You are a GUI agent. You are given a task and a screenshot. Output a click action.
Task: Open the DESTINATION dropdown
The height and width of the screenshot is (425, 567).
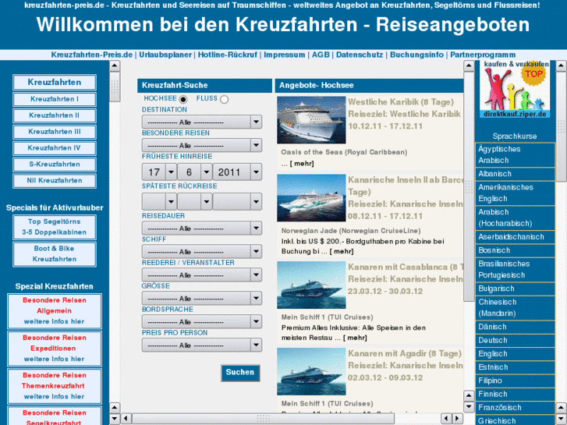pyautogui.click(x=202, y=122)
